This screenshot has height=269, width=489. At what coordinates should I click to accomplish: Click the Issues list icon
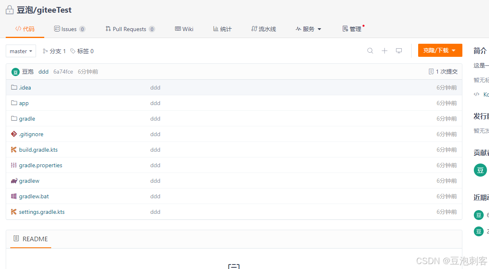(x=57, y=29)
